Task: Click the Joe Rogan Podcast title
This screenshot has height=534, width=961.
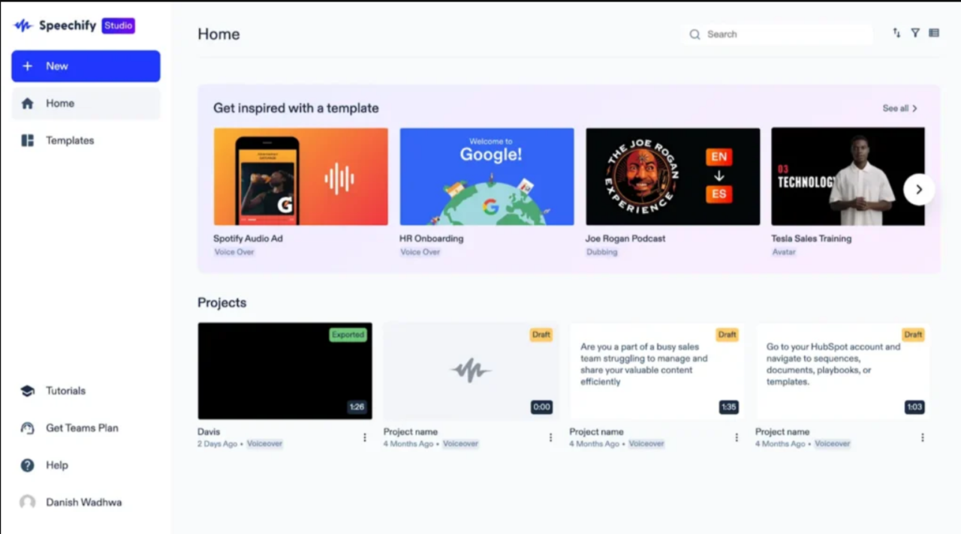Action: point(625,238)
